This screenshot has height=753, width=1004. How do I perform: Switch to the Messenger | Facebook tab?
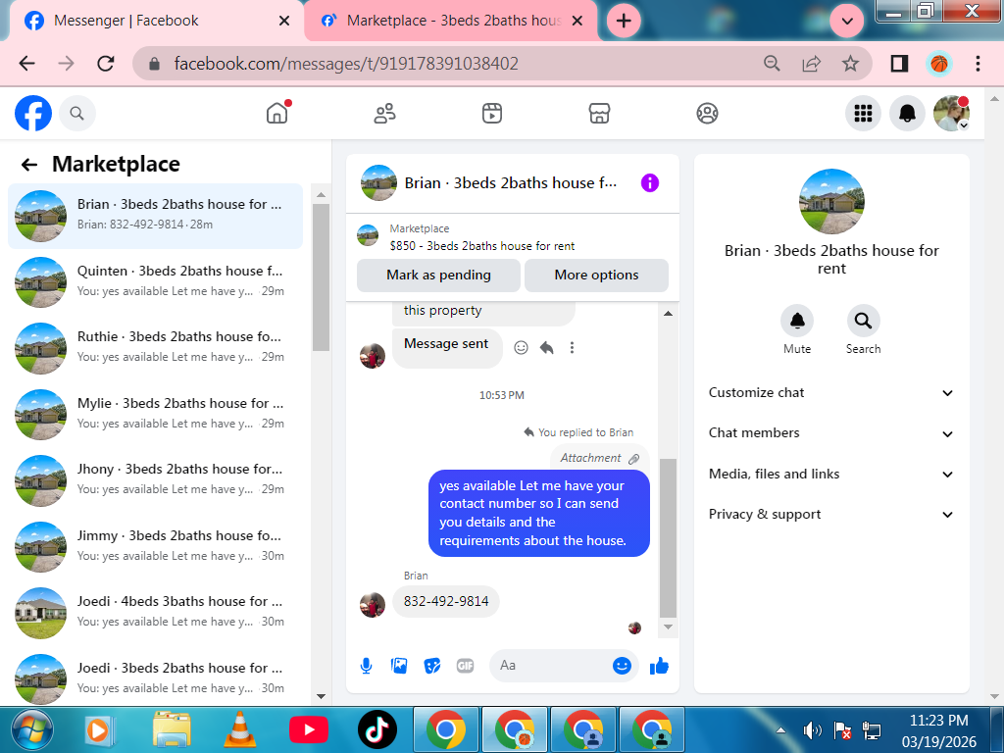(154, 22)
